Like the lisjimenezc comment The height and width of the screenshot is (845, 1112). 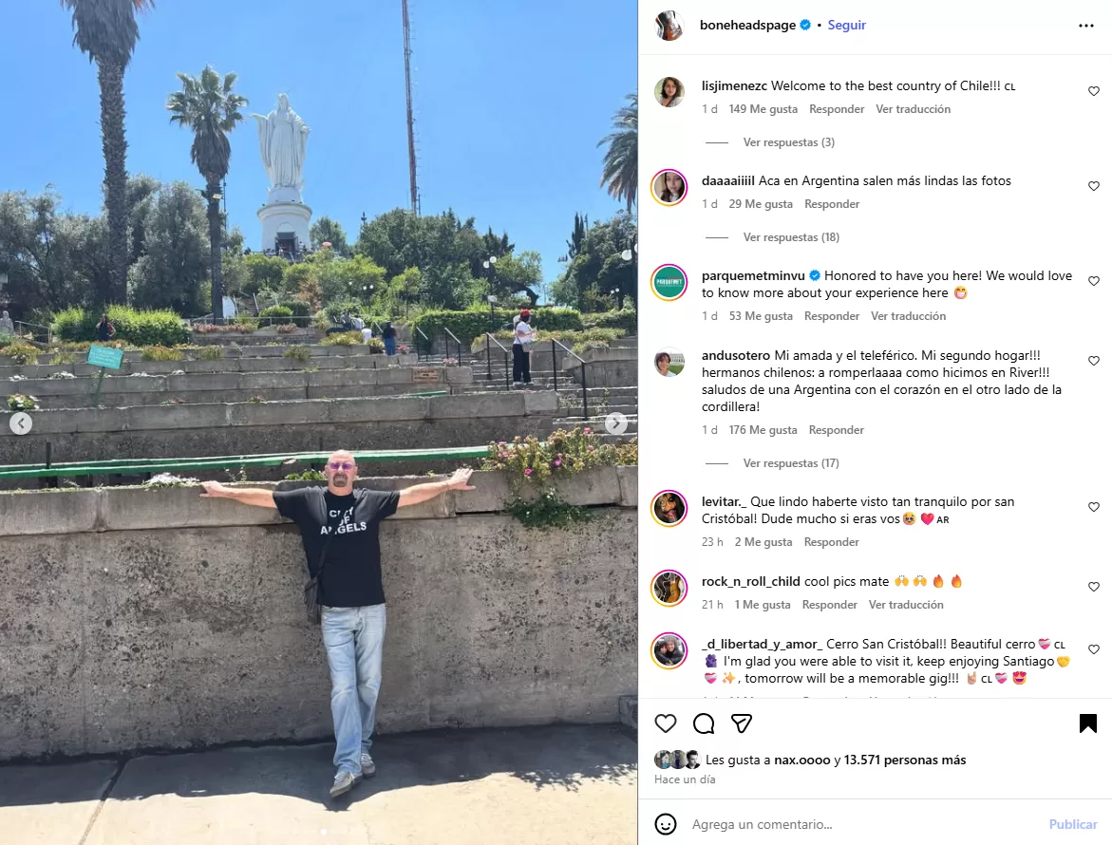coord(1094,91)
